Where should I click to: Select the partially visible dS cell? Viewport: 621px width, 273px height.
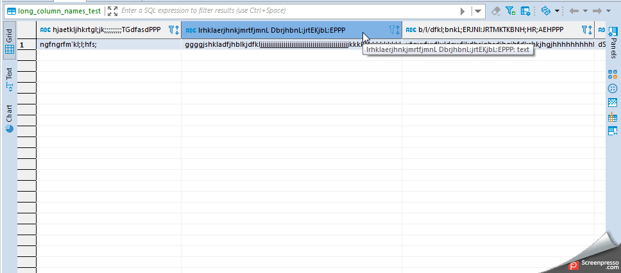600,45
